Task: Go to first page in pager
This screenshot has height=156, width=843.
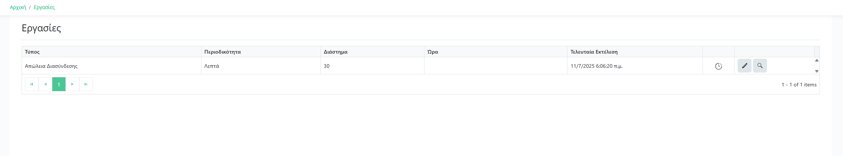Action: point(32,84)
